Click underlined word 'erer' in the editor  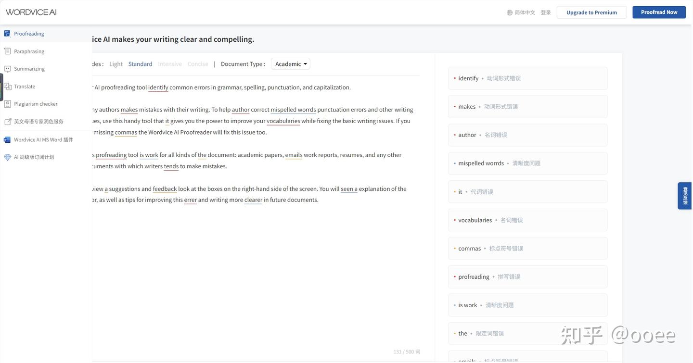[190, 200]
